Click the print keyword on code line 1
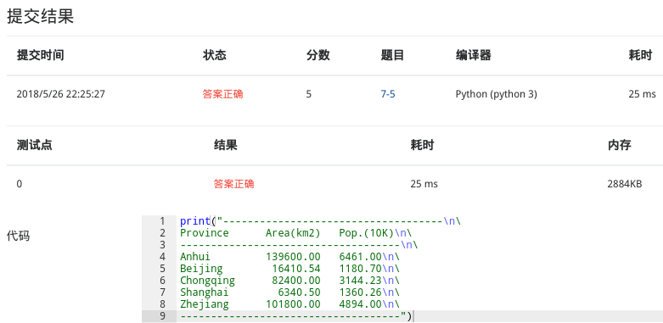This screenshot has width=663, height=323. [x=195, y=220]
